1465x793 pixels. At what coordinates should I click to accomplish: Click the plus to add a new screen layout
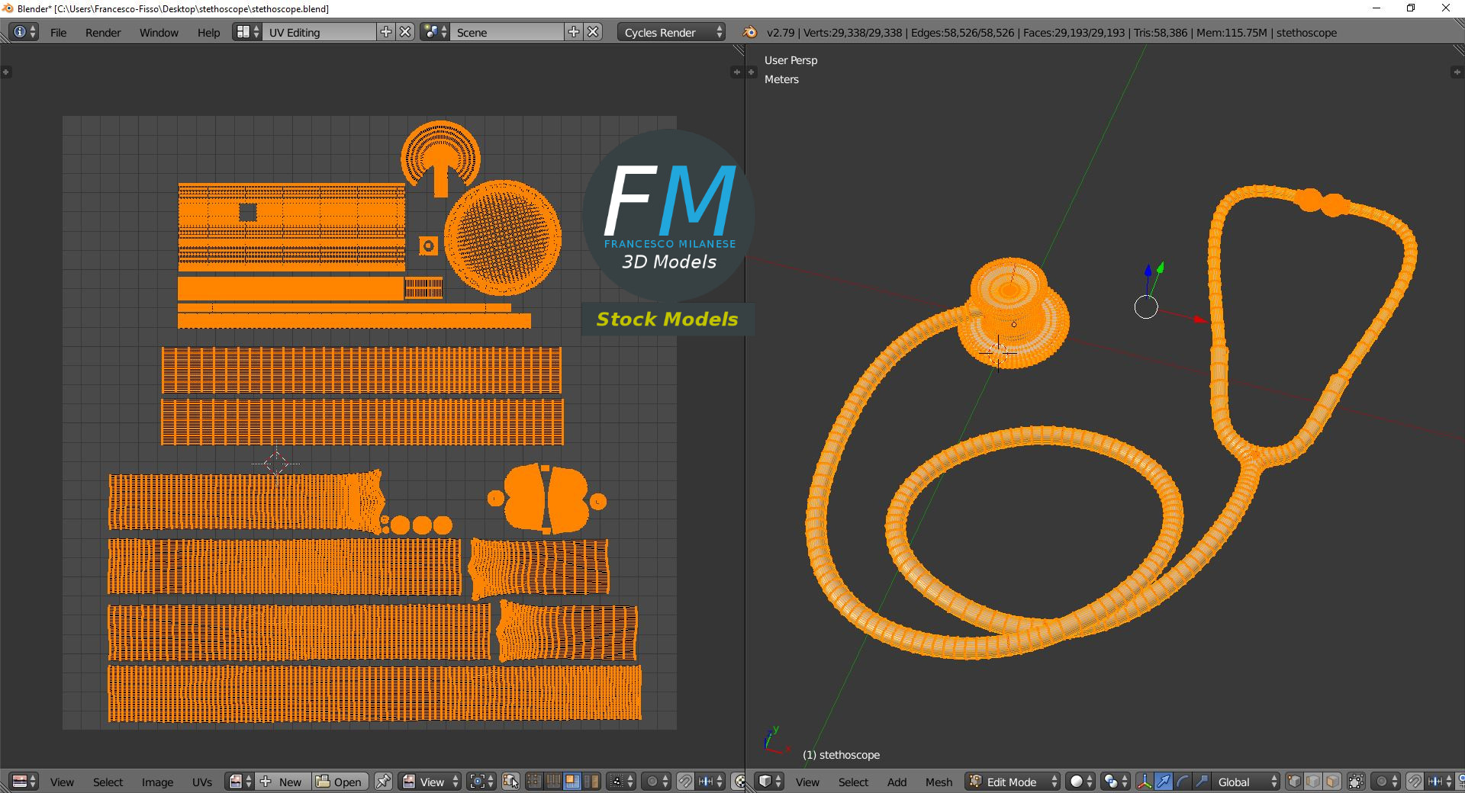(386, 32)
